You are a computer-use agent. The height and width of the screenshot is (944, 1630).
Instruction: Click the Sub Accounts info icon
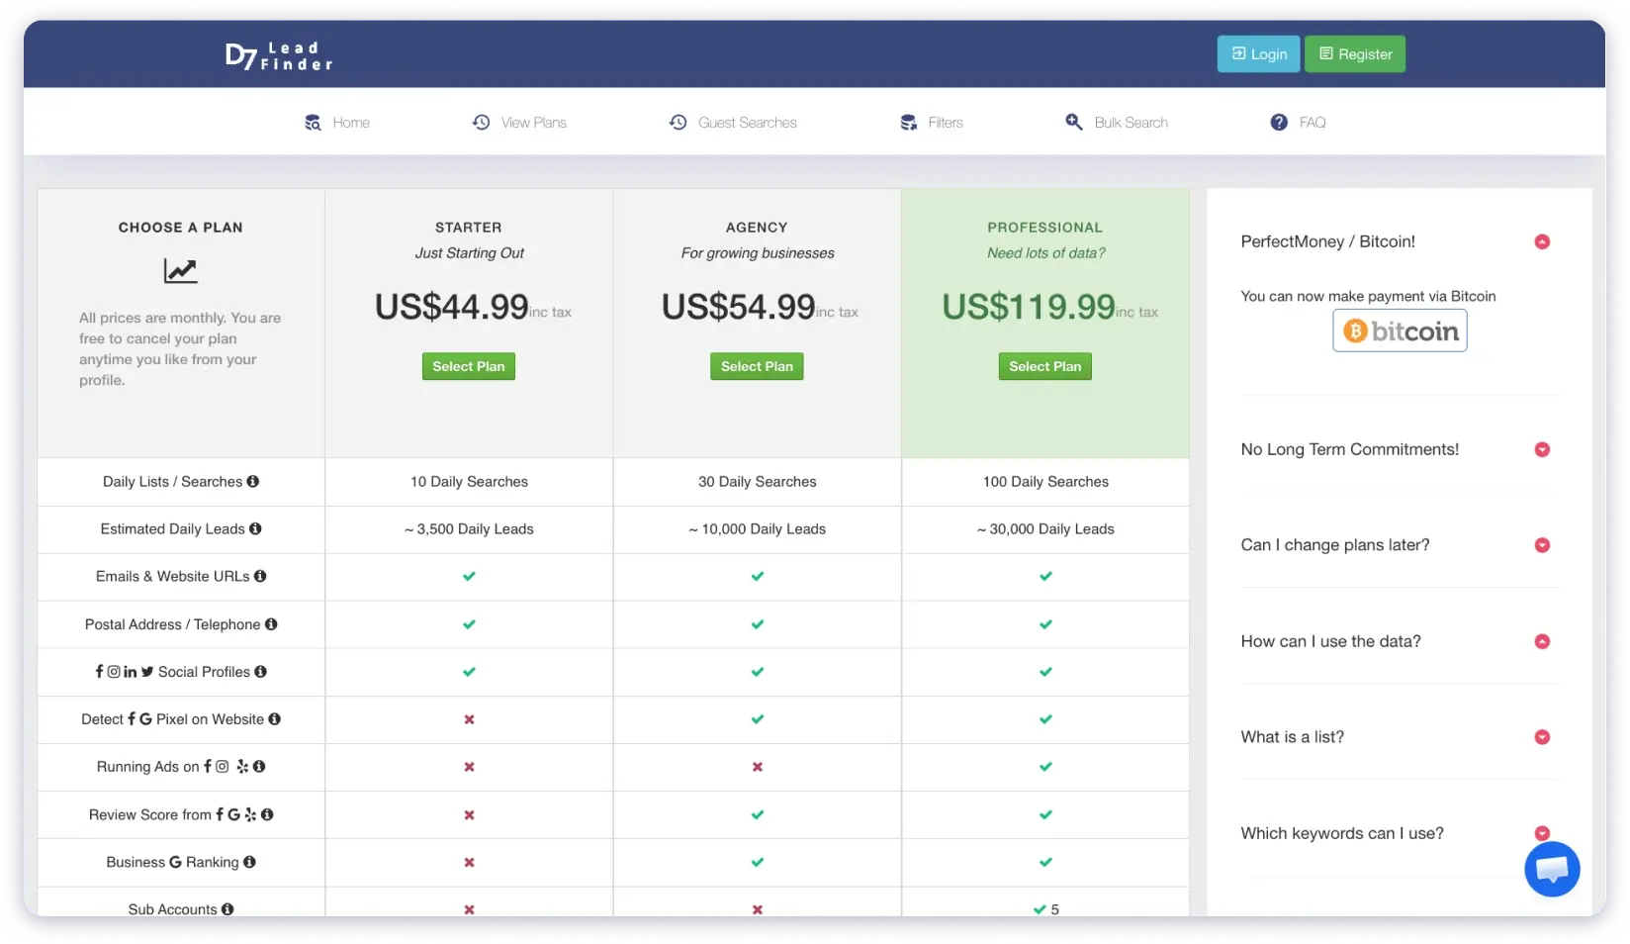tap(226, 908)
